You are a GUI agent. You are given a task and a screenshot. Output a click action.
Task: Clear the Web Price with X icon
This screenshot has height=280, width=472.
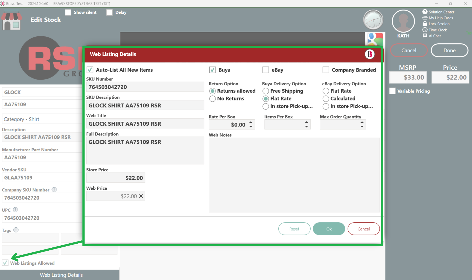141,196
